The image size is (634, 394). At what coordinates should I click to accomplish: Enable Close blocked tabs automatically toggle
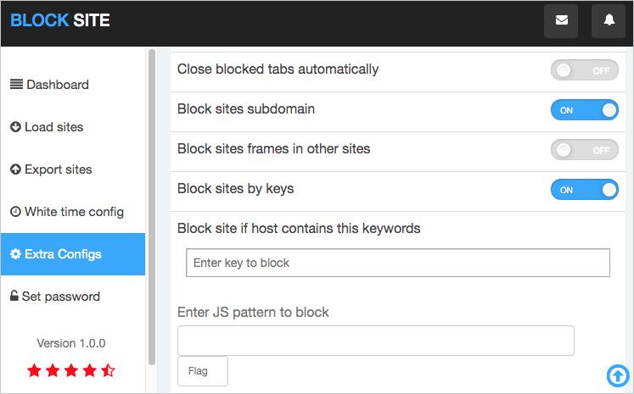pos(584,70)
